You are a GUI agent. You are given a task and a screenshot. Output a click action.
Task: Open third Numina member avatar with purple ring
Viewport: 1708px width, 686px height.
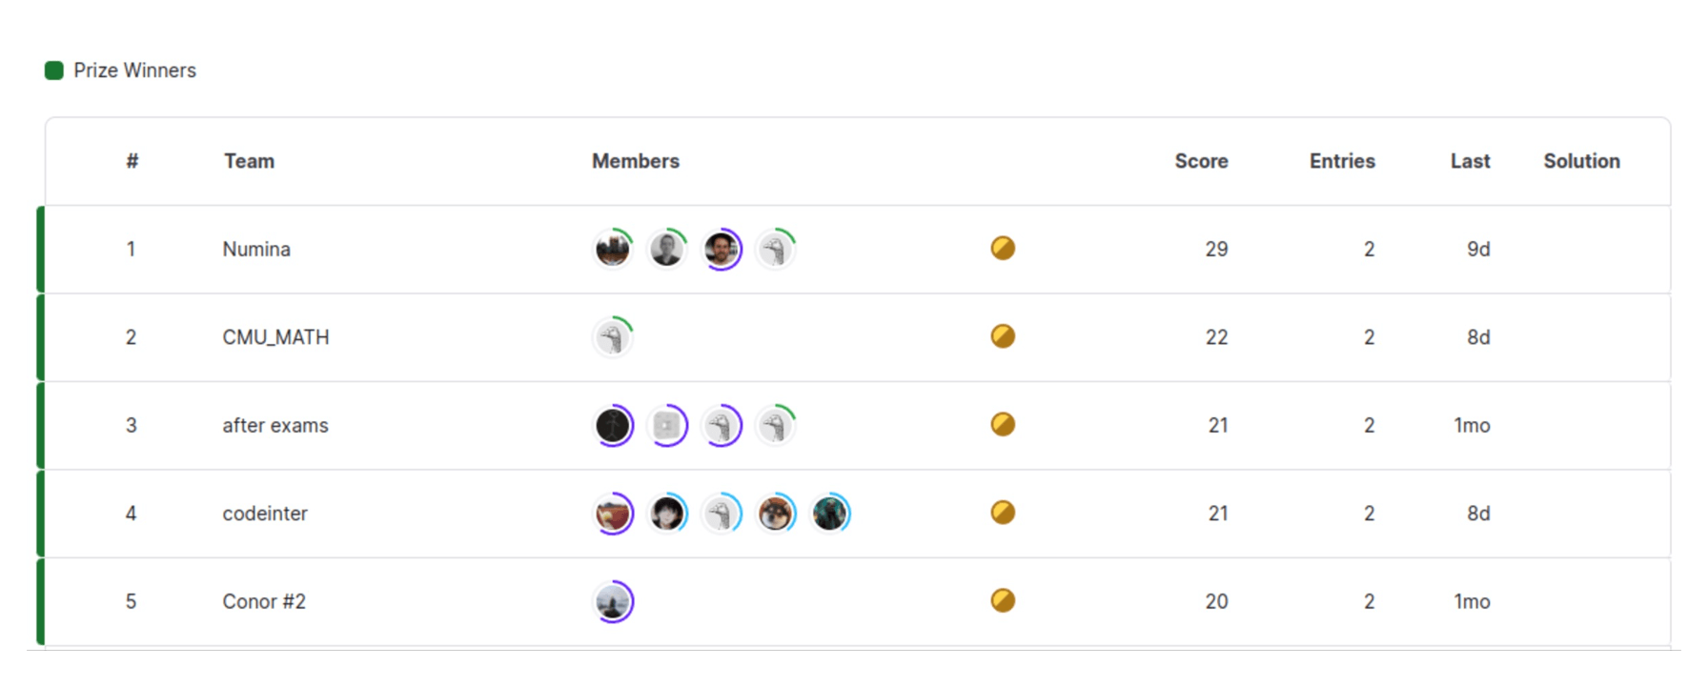[x=722, y=250]
